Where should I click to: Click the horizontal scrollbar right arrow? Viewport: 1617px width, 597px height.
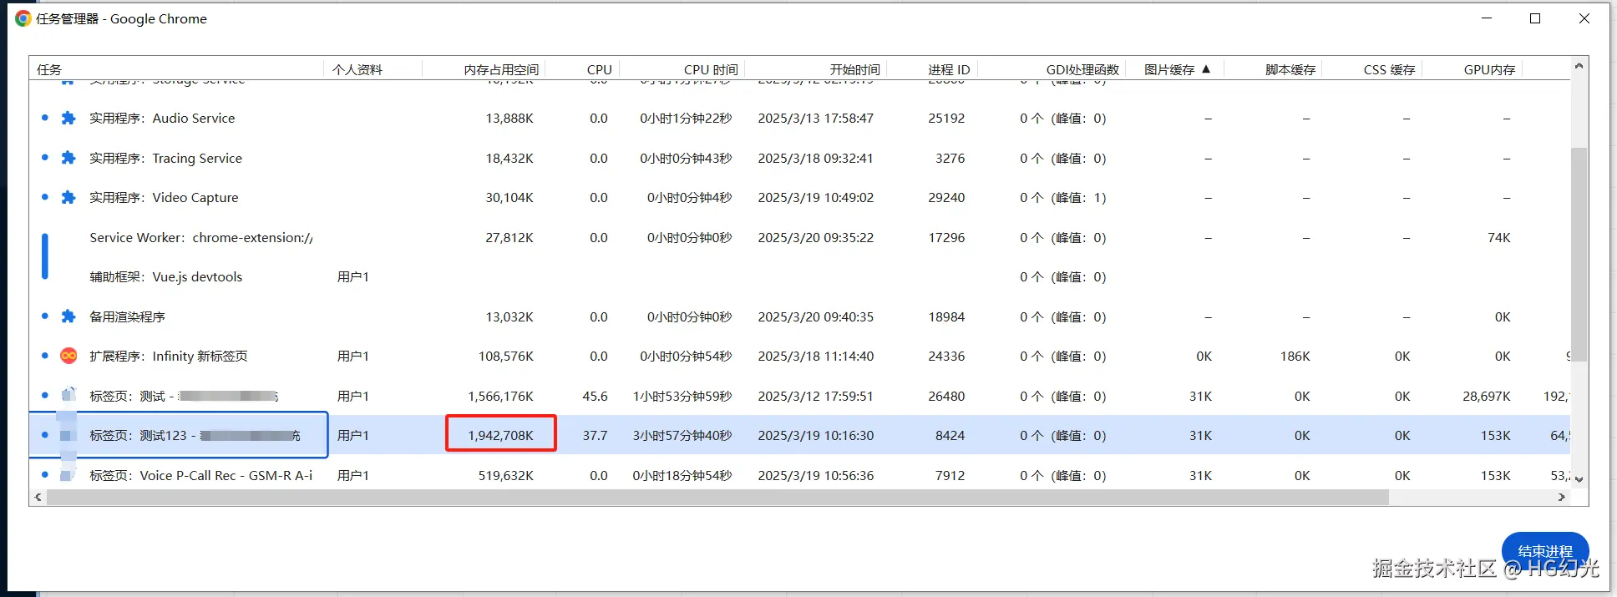pyautogui.click(x=1562, y=498)
